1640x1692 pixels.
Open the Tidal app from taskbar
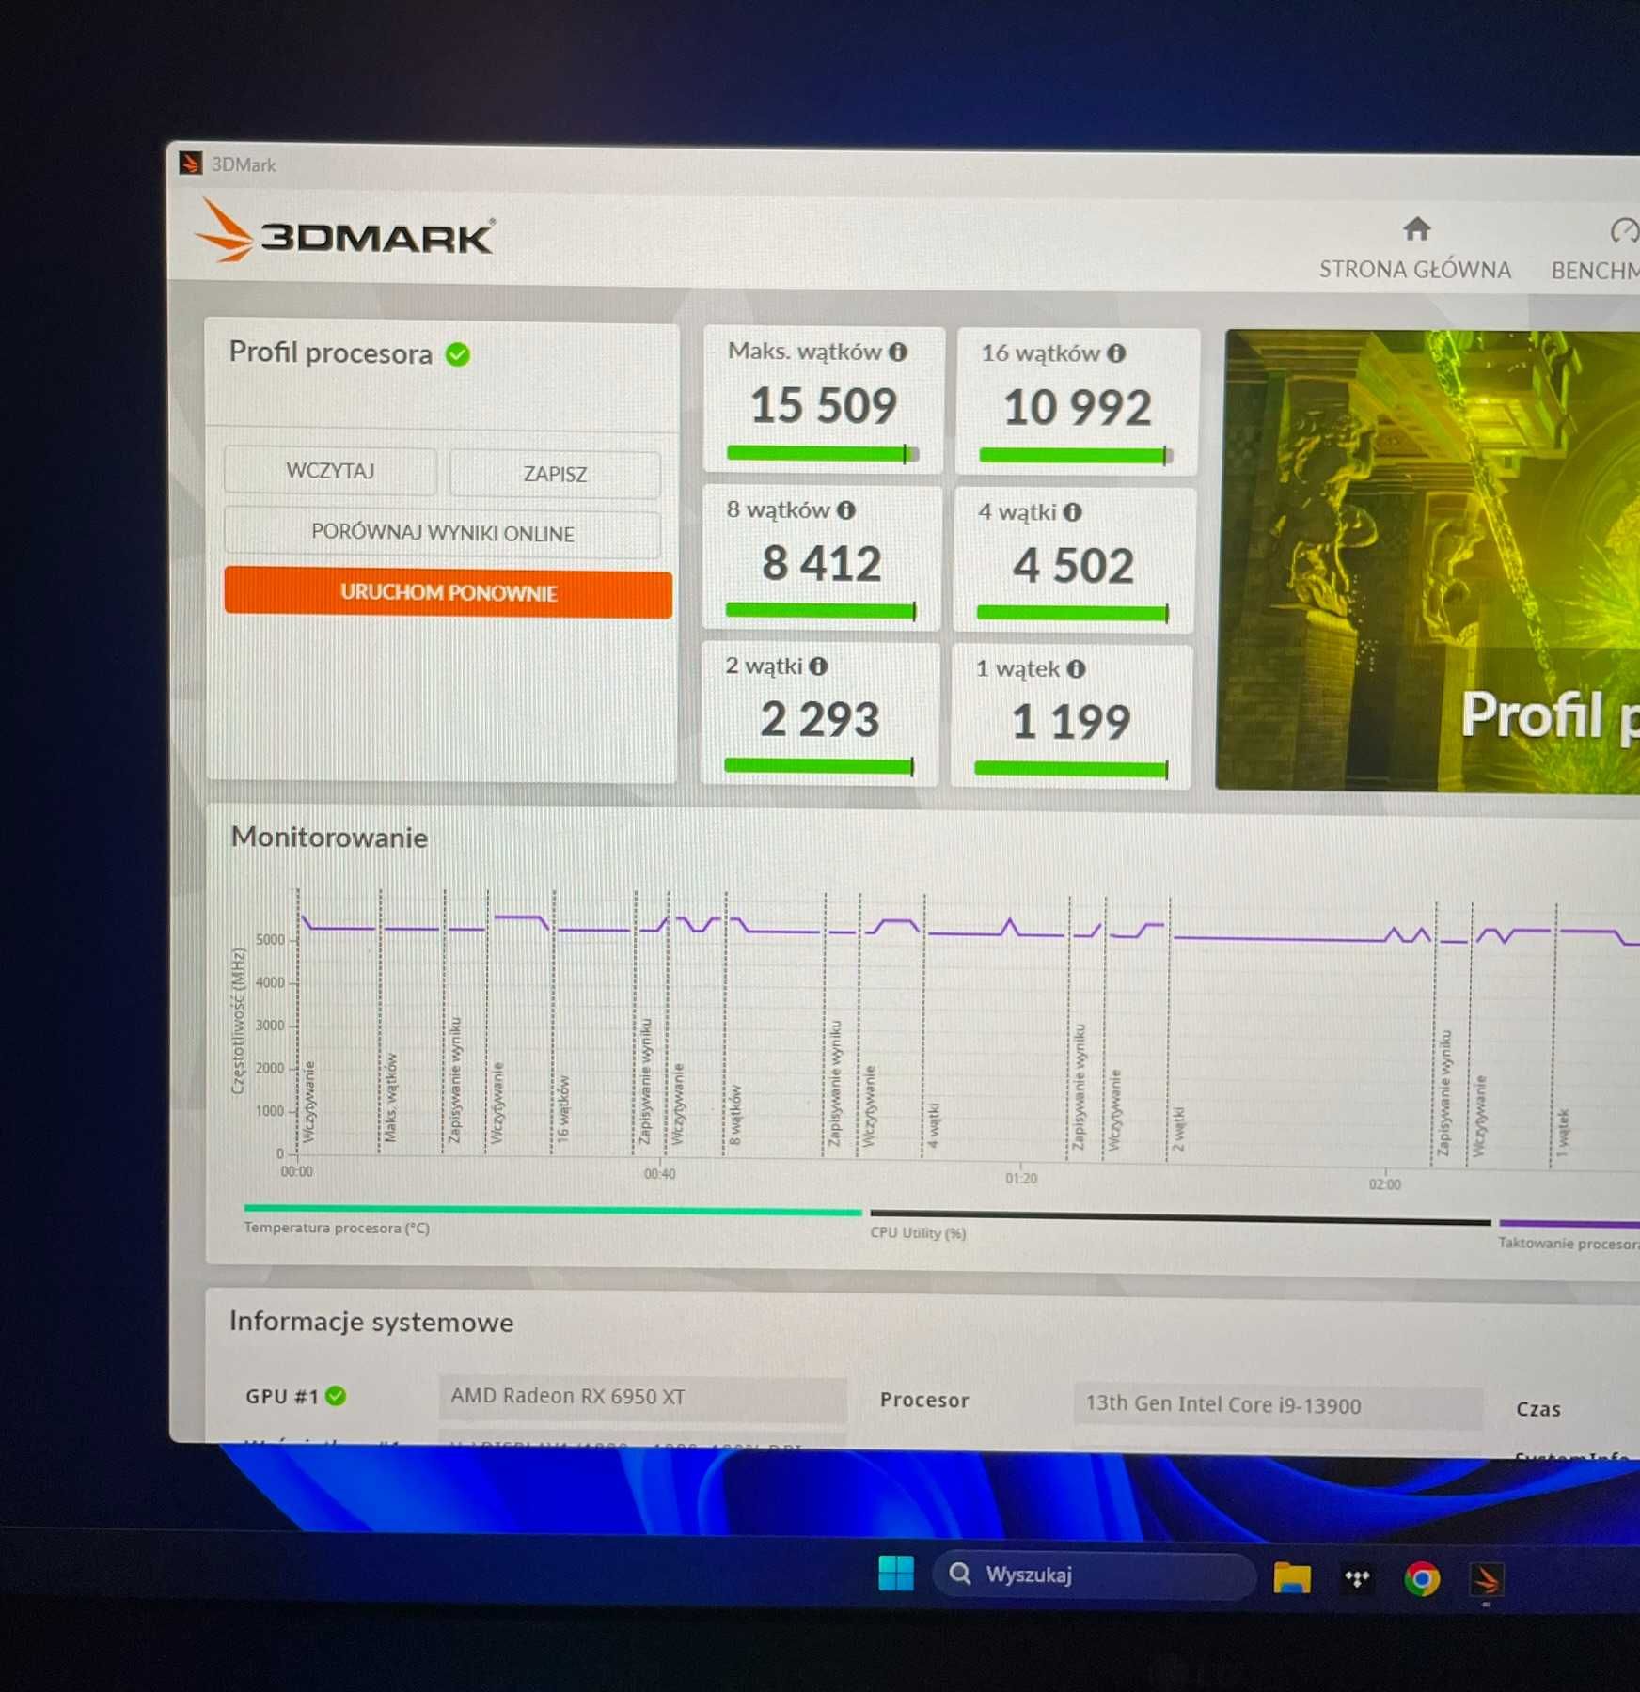pos(1357,1579)
